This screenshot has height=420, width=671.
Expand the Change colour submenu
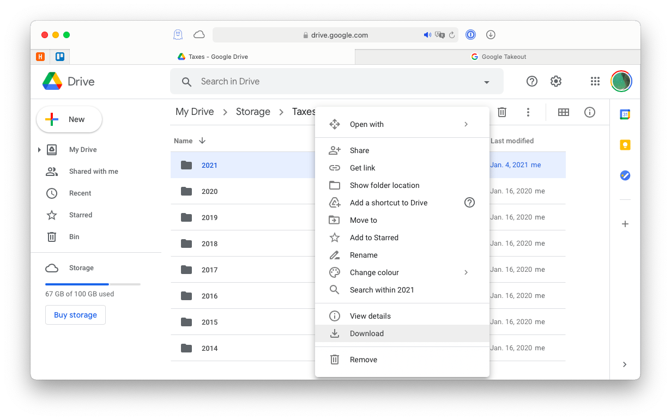[x=466, y=272]
